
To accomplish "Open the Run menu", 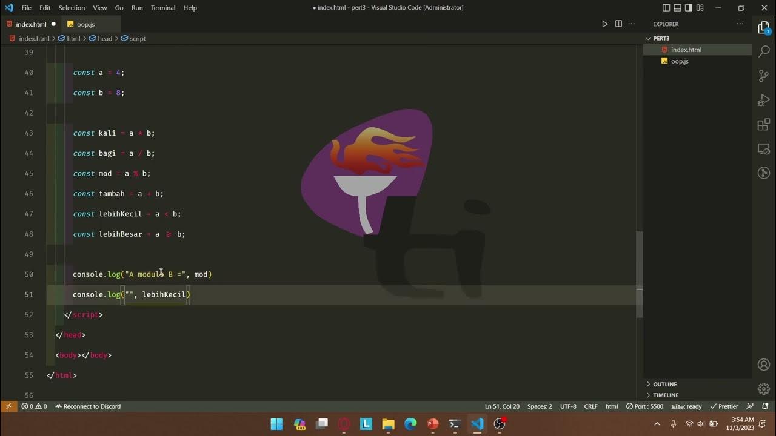I will pos(137,8).
